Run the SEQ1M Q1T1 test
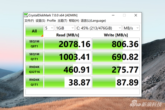This screenshot has height=110, width=165. tap(34, 56)
